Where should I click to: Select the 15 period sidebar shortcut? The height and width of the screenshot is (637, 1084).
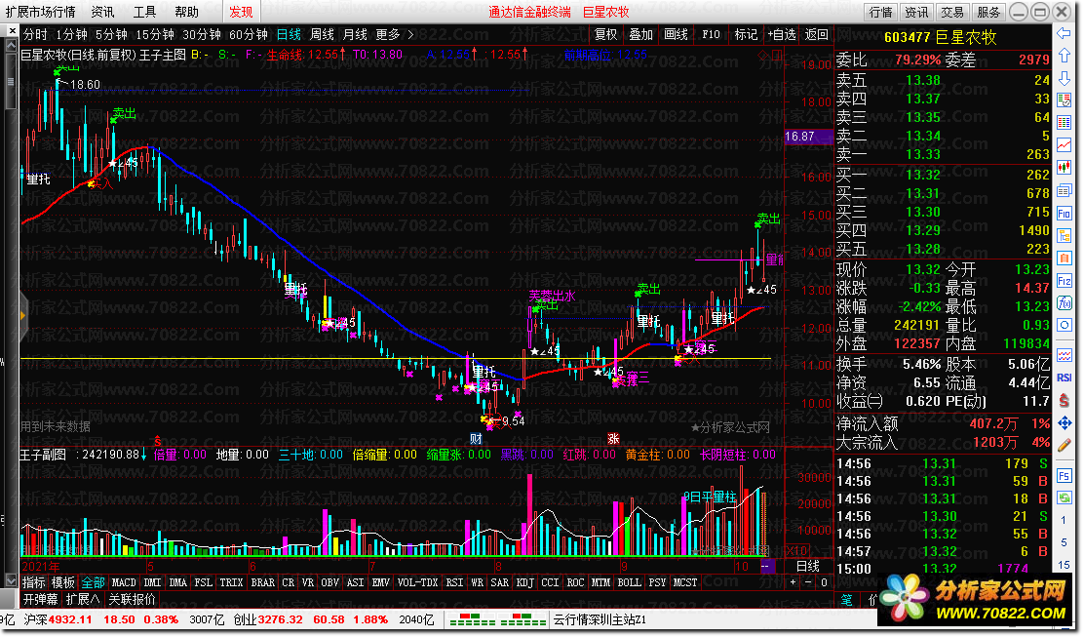[1064, 565]
